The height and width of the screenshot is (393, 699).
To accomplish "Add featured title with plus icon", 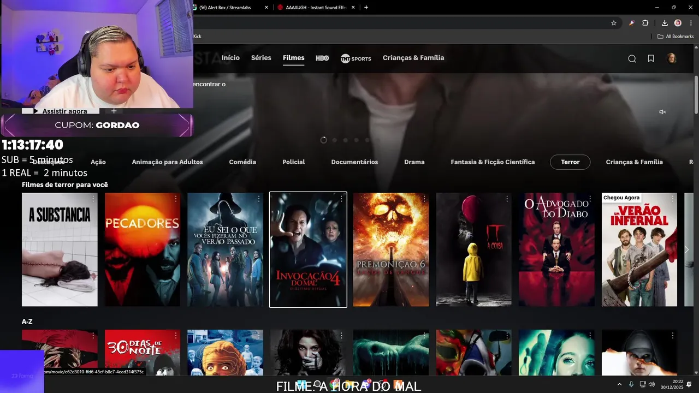I will pyautogui.click(x=114, y=111).
